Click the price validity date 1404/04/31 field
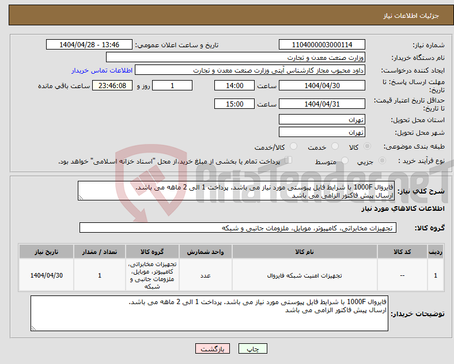This screenshot has height=364, width=454. click(x=321, y=104)
